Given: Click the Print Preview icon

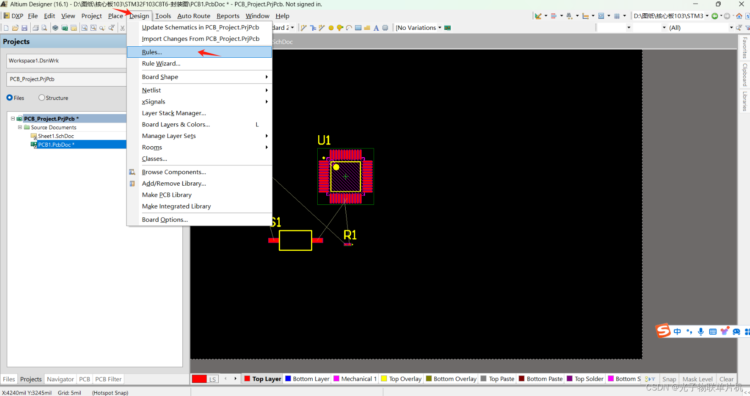Looking at the screenshot, I should click(x=44, y=28).
